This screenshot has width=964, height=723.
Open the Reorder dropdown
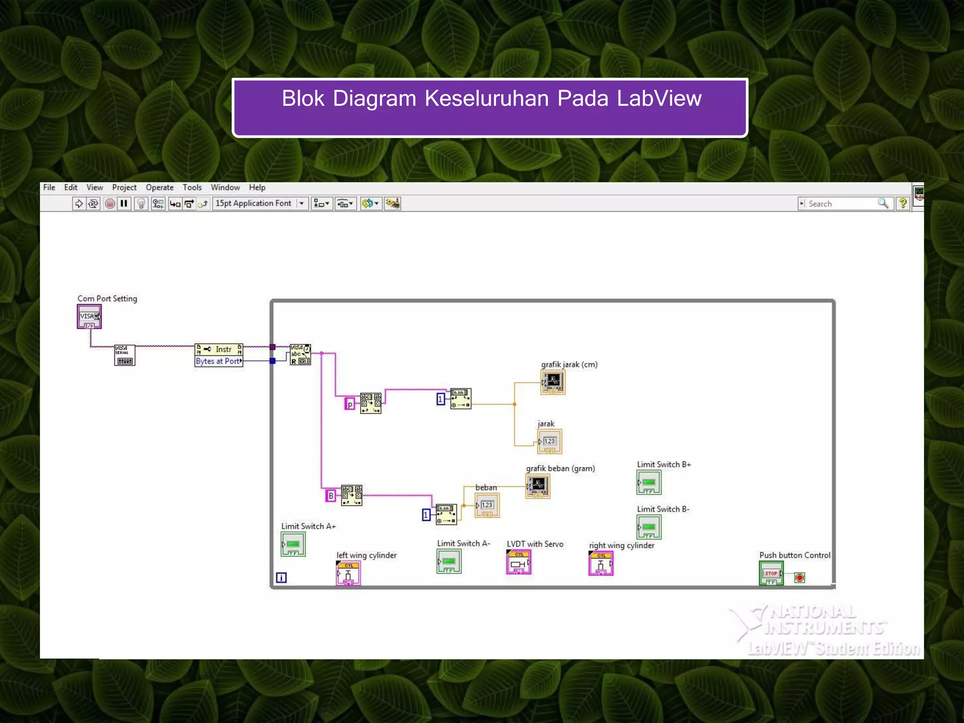coord(370,203)
